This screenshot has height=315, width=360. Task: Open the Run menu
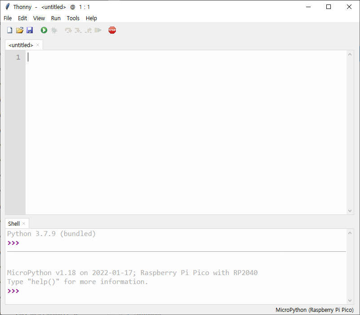pyautogui.click(x=56, y=18)
